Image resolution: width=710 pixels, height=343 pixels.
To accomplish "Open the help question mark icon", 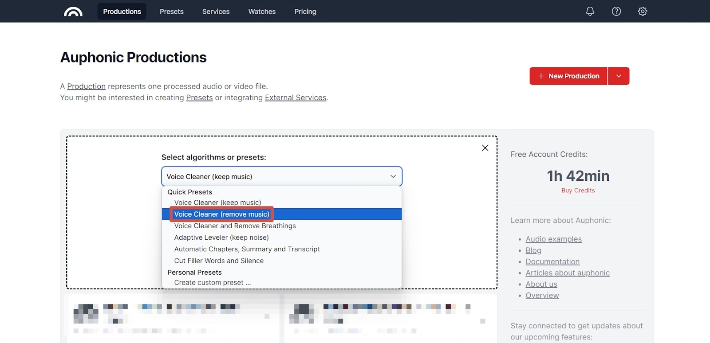I will (616, 12).
